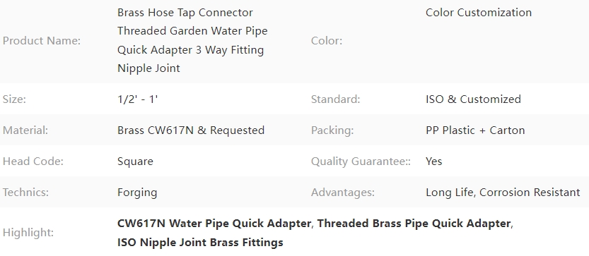Select the Square head code value
Image resolution: width=589 pixels, height=256 pixels.
coord(135,161)
